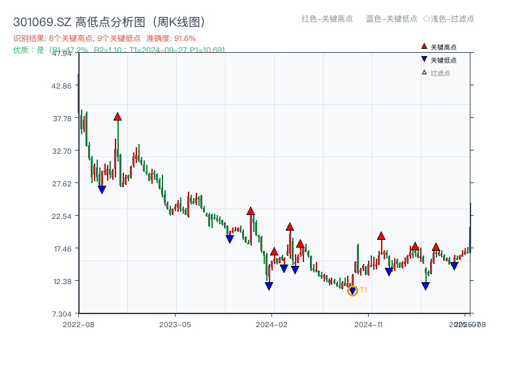Click the highest red triangle marker above the 2022 peak
Viewport: 522px width, 391px height.
pyautogui.click(x=118, y=116)
